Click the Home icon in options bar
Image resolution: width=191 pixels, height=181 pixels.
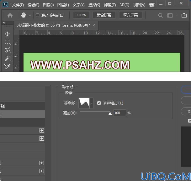10,15
